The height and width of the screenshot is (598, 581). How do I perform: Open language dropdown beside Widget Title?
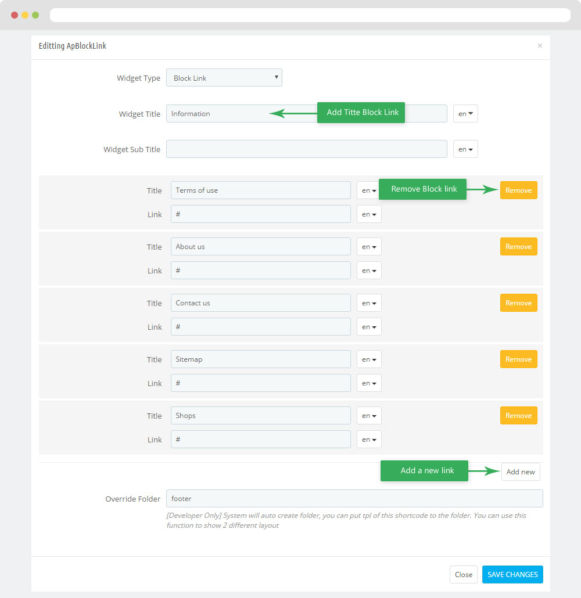465,114
